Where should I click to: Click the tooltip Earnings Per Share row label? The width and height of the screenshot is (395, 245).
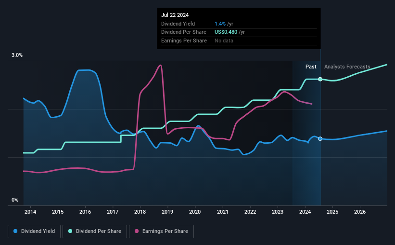click(x=184, y=41)
